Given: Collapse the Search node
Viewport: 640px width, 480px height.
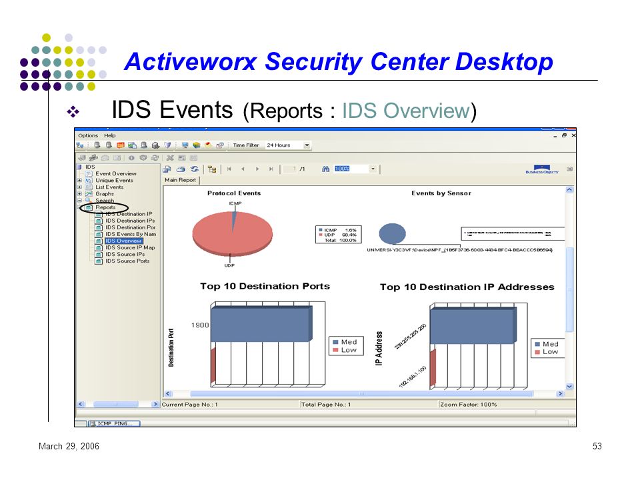Looking at the screenshot, I should [79, 201].
